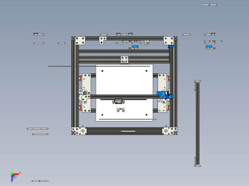Pick the blue bracket on gantry's right end
Screen dimensions: 249x186
coord(165,95)
